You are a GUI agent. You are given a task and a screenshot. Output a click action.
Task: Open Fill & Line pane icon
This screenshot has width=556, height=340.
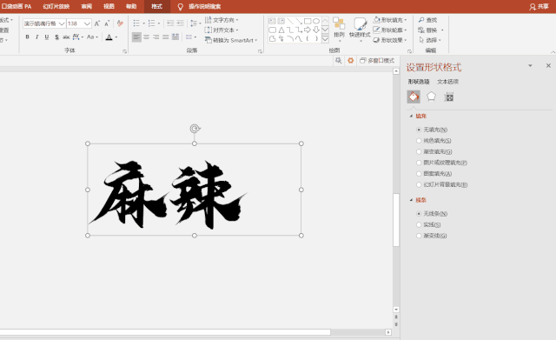pos(414,97)
